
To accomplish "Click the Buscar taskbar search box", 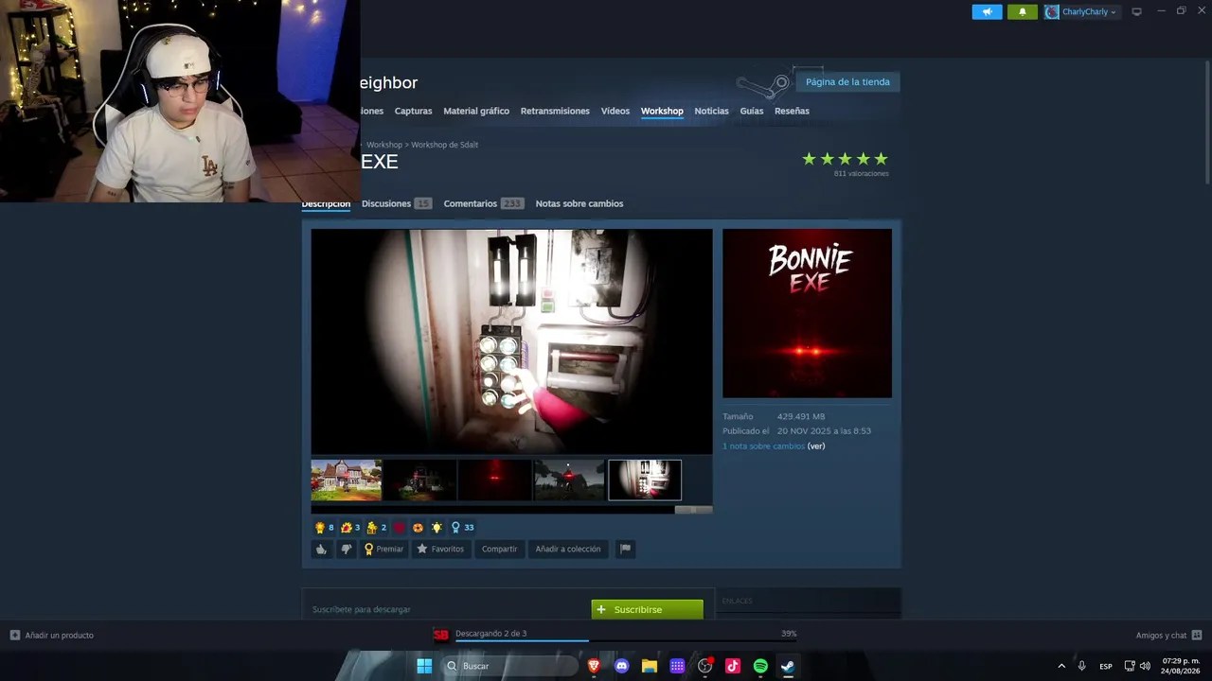I will (x=509, y=666).
